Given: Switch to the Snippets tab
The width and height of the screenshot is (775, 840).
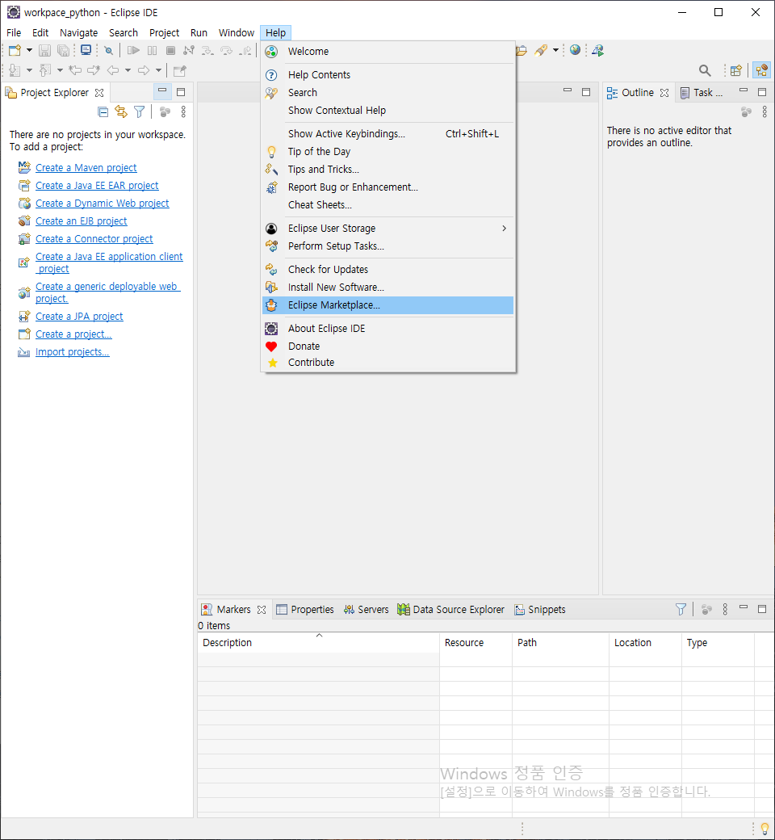Looking at the screenshot, I should pyautogui.click(x=540, y=610).
